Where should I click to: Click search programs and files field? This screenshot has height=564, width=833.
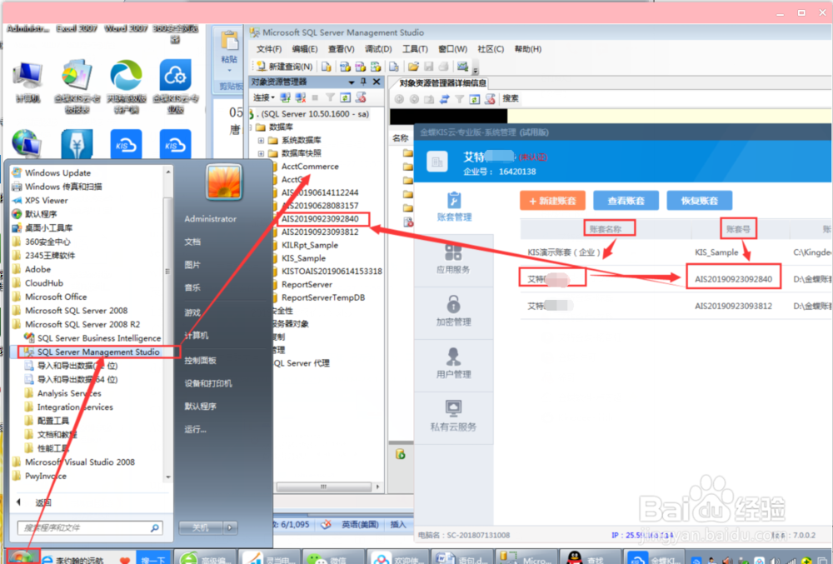89,528
